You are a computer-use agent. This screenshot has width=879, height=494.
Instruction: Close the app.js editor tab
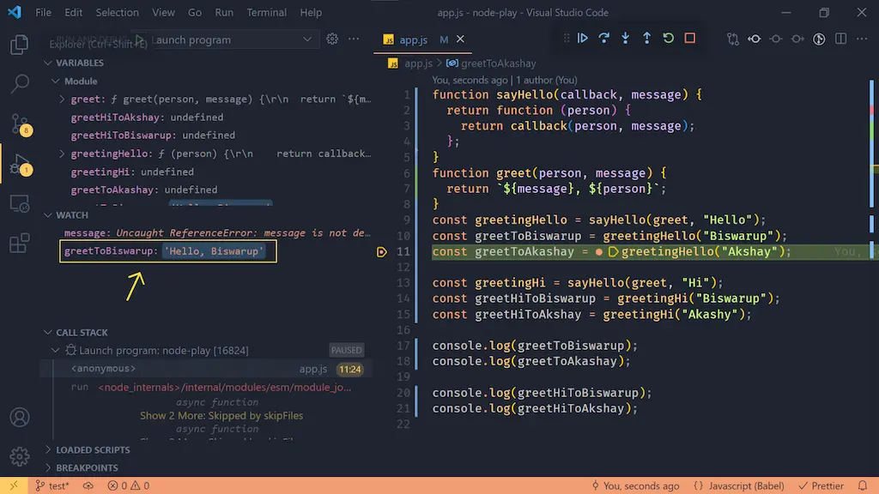coord(460,39)
